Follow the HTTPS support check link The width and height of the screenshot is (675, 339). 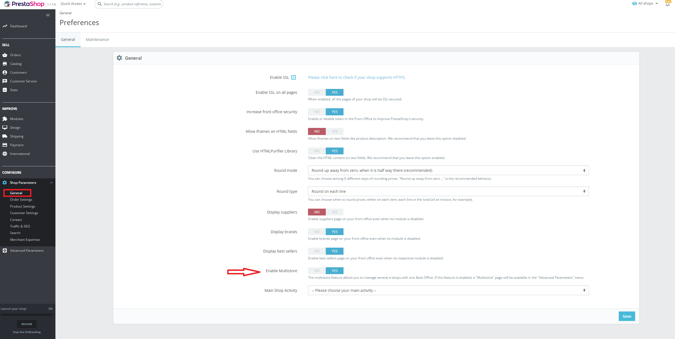(x=357, y=77)
